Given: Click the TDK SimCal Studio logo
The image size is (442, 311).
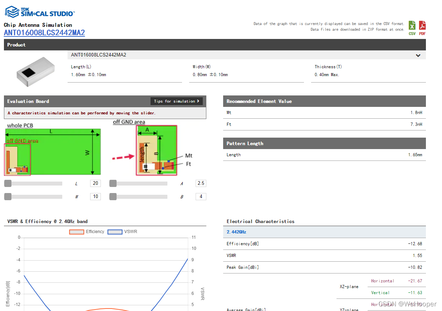Looking at the screenshot, I should coord(40,11).
